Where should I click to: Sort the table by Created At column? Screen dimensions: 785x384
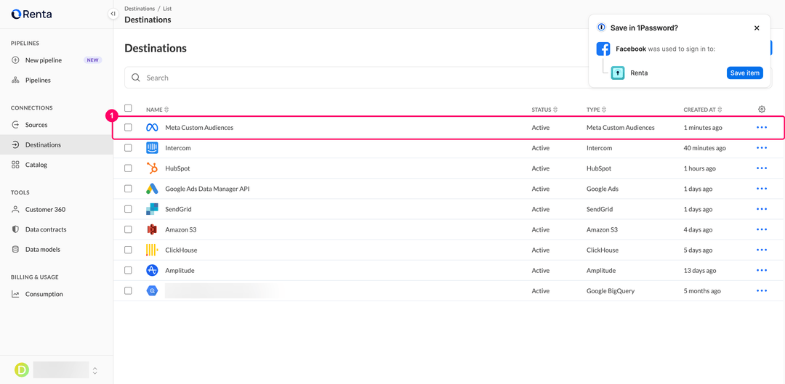(x=704, y=110)
